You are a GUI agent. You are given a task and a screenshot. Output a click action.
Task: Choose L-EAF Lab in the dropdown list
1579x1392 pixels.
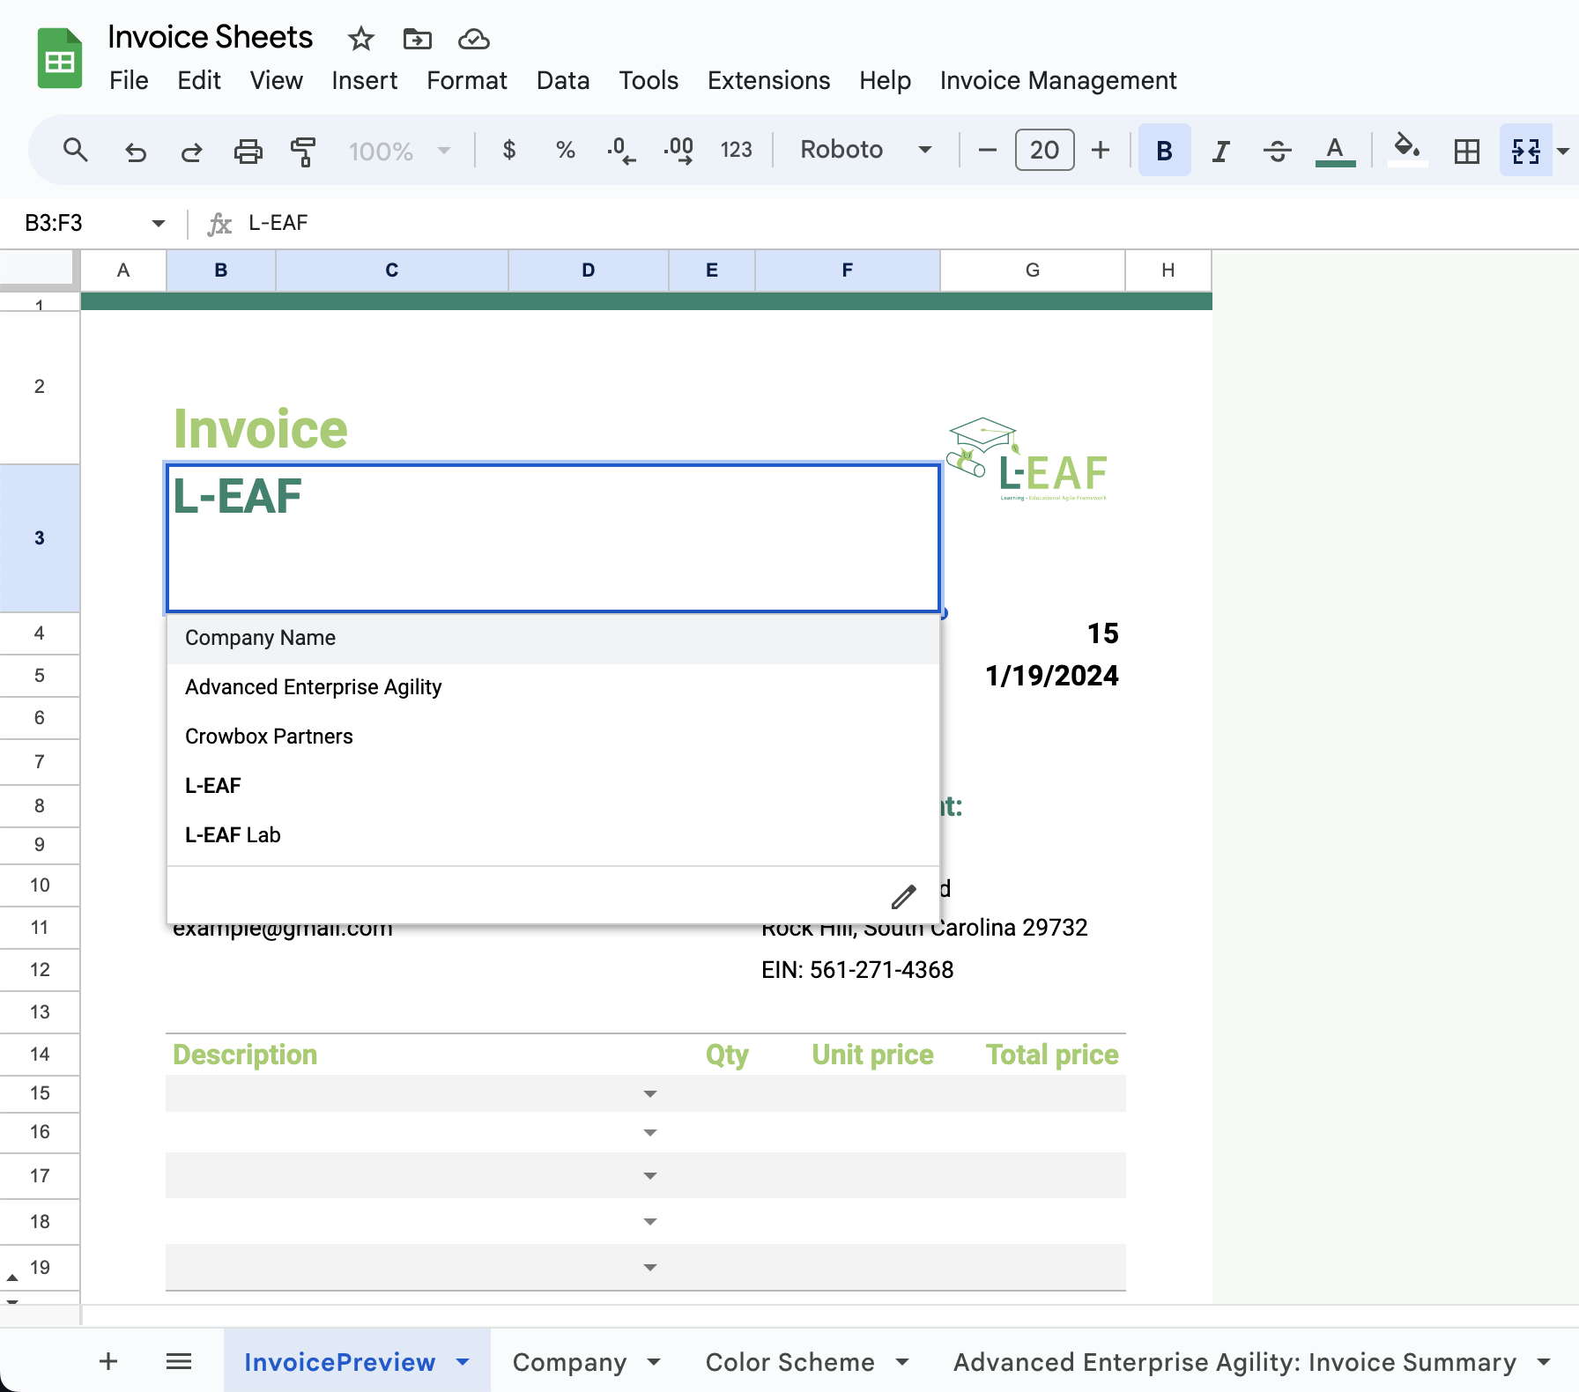(553, 835)
